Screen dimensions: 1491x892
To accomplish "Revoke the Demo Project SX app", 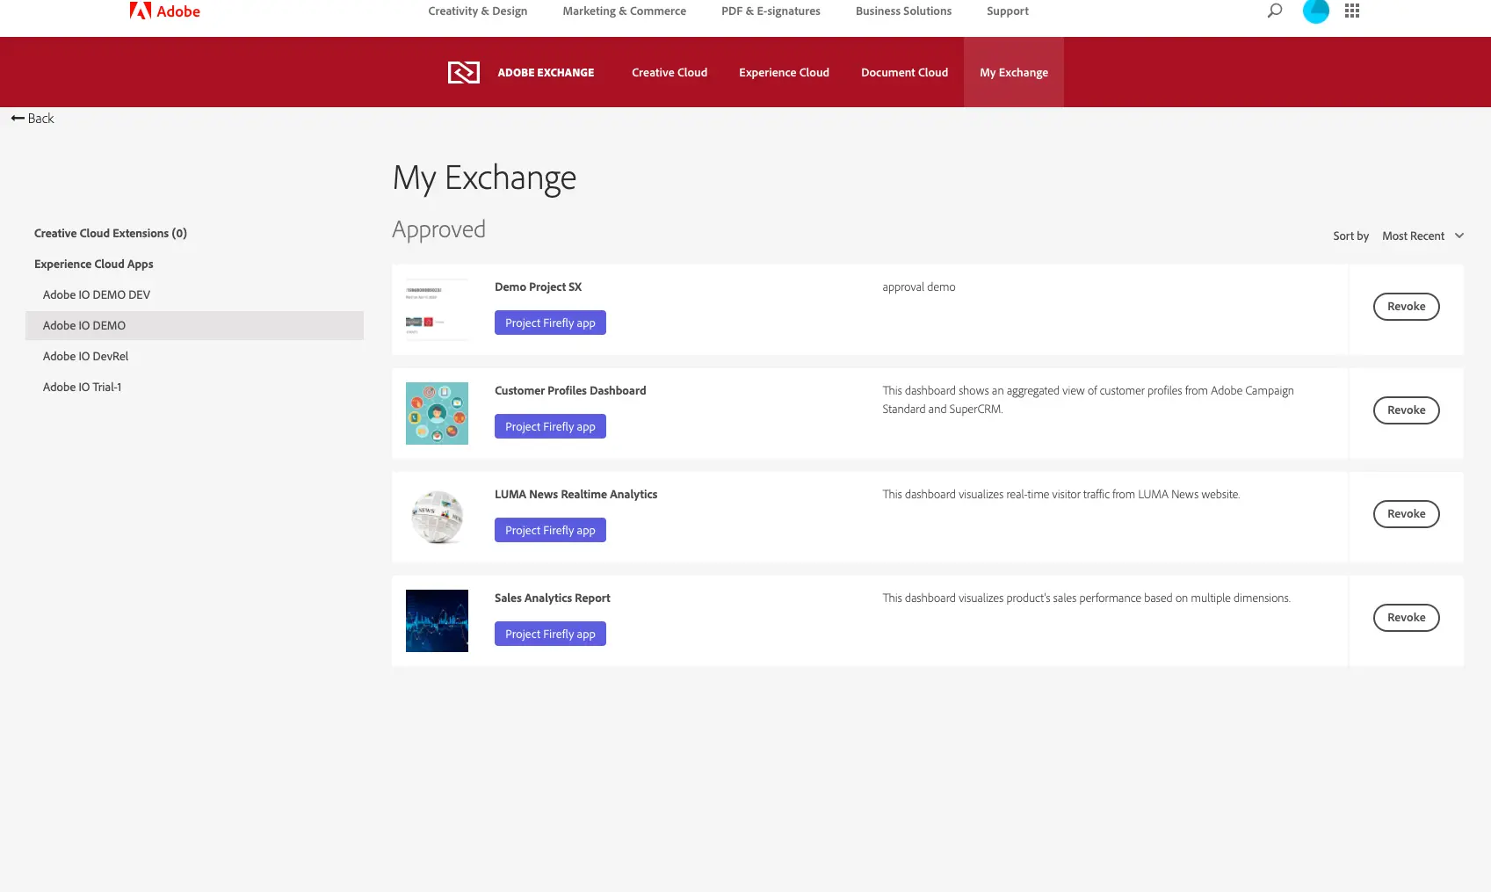I will pyautogui.click(x=1406, y=307).
